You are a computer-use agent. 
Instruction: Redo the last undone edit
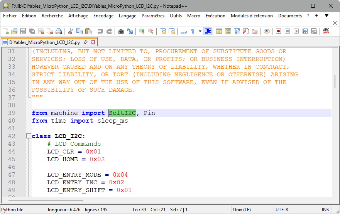(x=109, y=31)
